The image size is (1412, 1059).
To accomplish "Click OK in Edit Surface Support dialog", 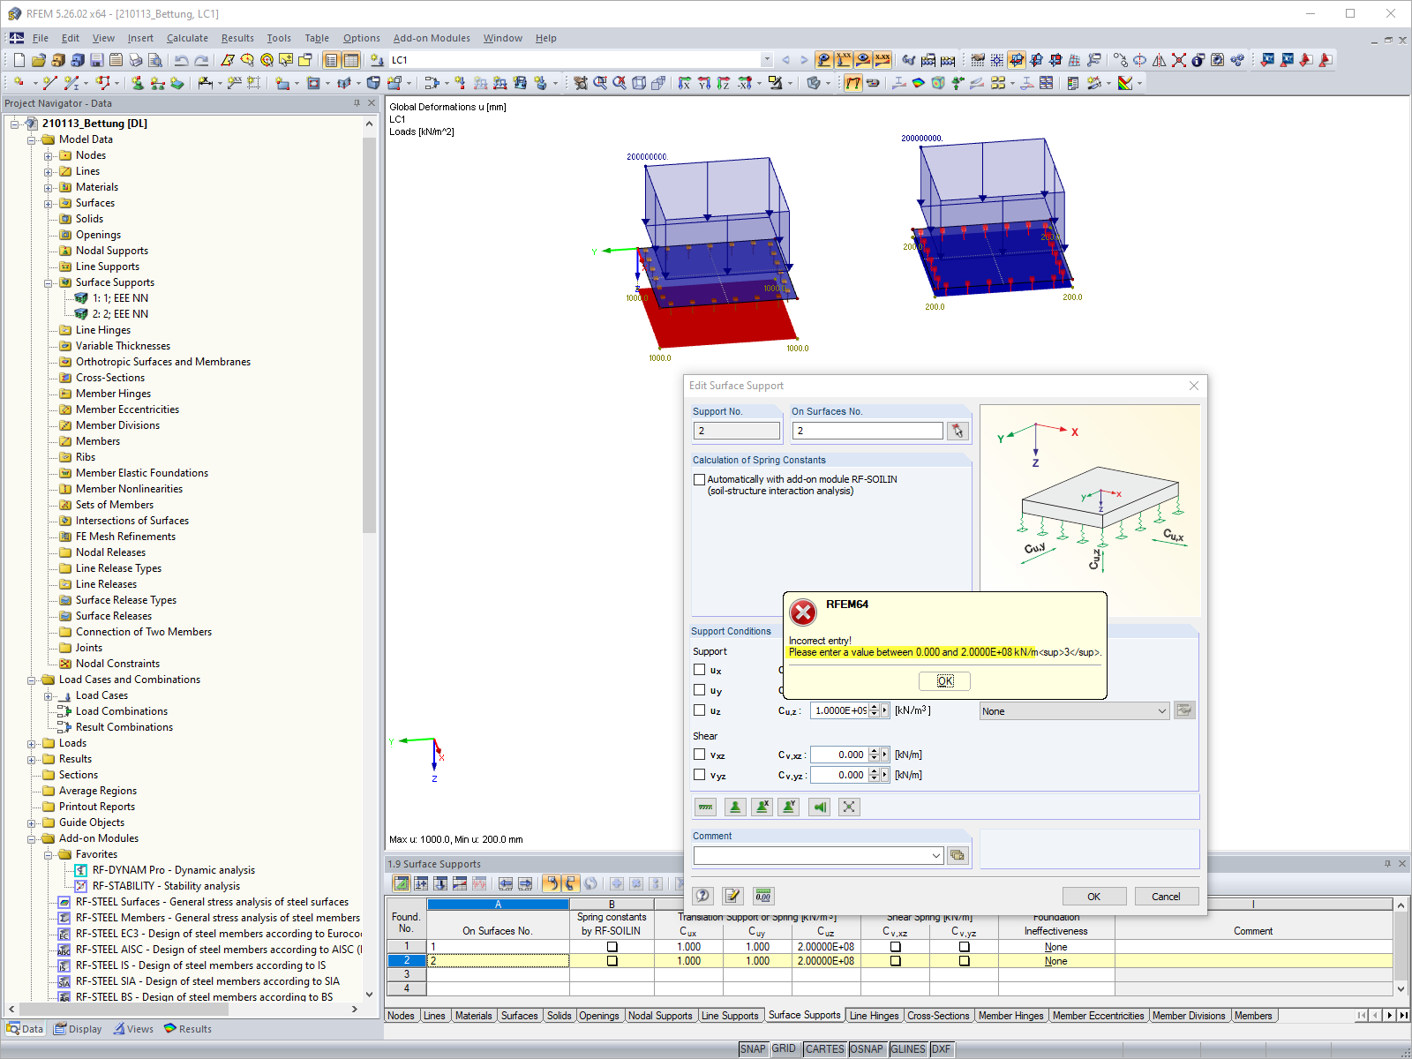I will [x=1093, y=896].
